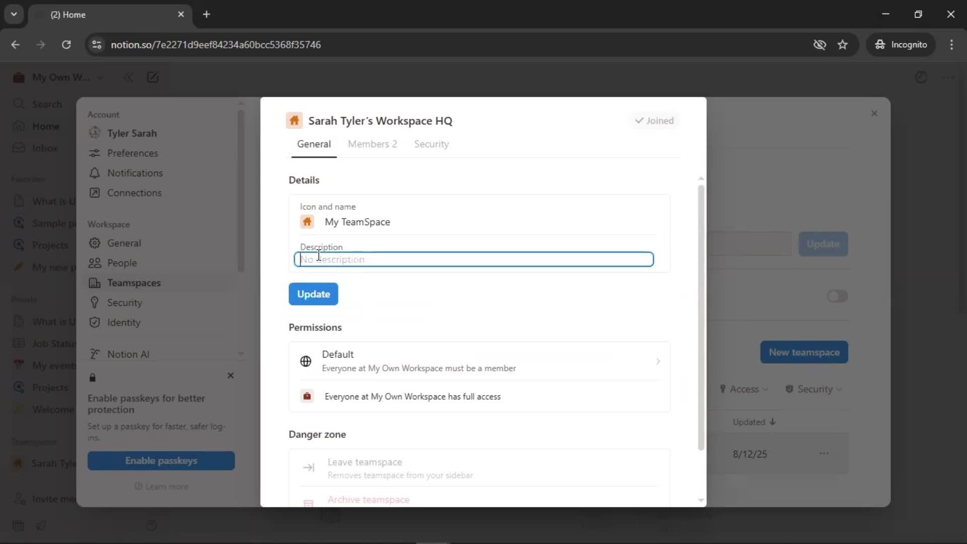Toggle the switch in the background Teamspaces settings

[837, 296]
